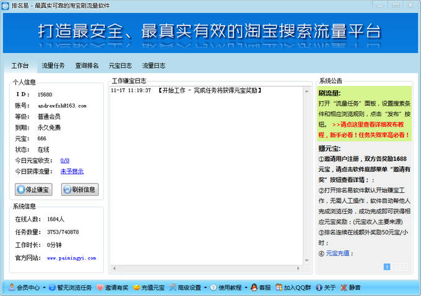Click the 赚元宝 heading in announcements
This screenshot has width=421, height=296.
pos(329,149)
